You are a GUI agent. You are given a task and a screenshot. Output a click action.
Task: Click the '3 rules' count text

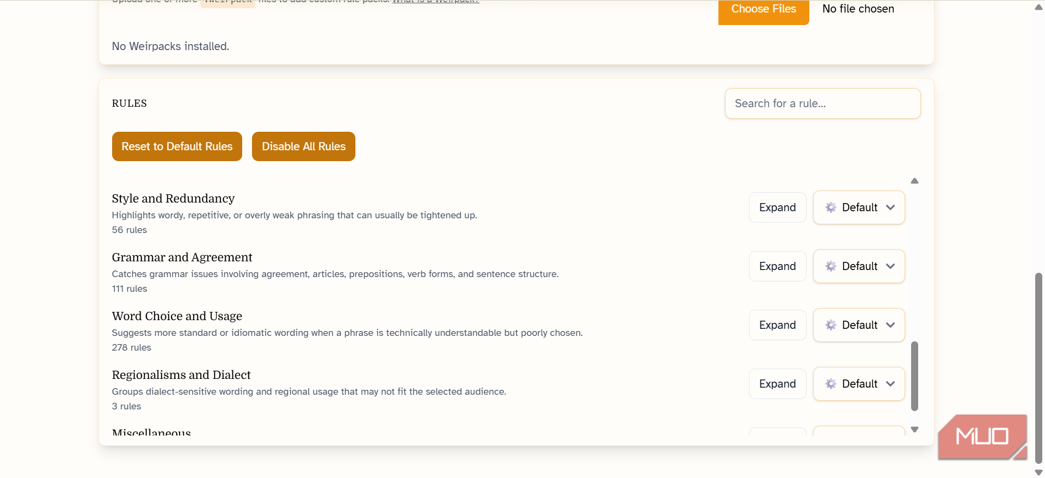126,406
